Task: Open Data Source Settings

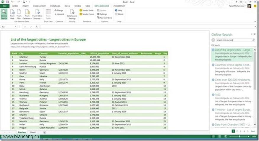Action: pos(72,14)
